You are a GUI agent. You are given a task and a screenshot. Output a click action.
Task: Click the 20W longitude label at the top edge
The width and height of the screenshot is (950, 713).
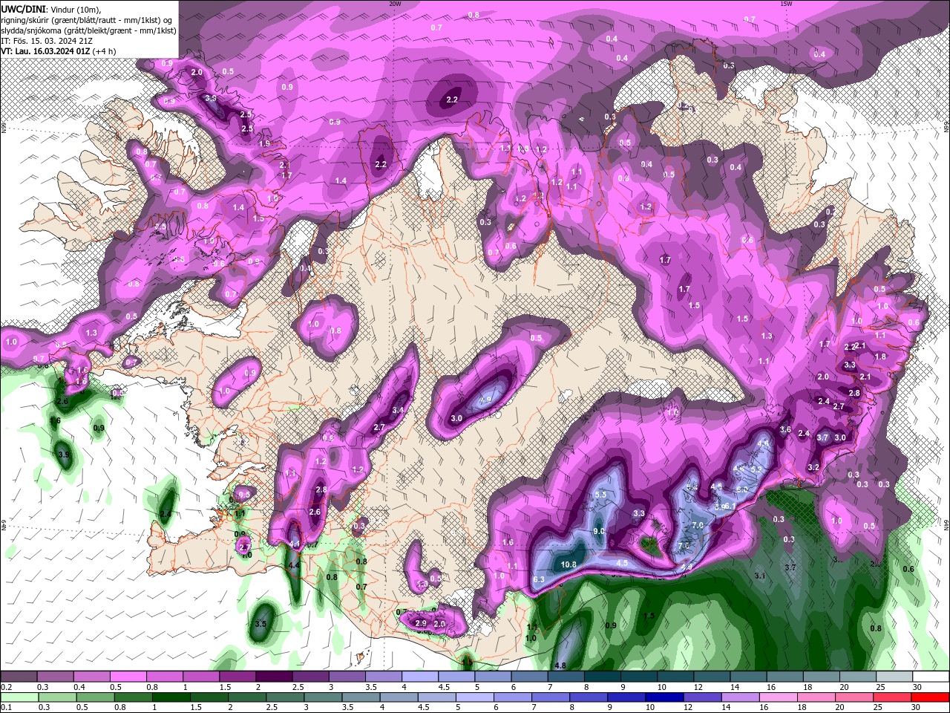(x=395, y=4)
